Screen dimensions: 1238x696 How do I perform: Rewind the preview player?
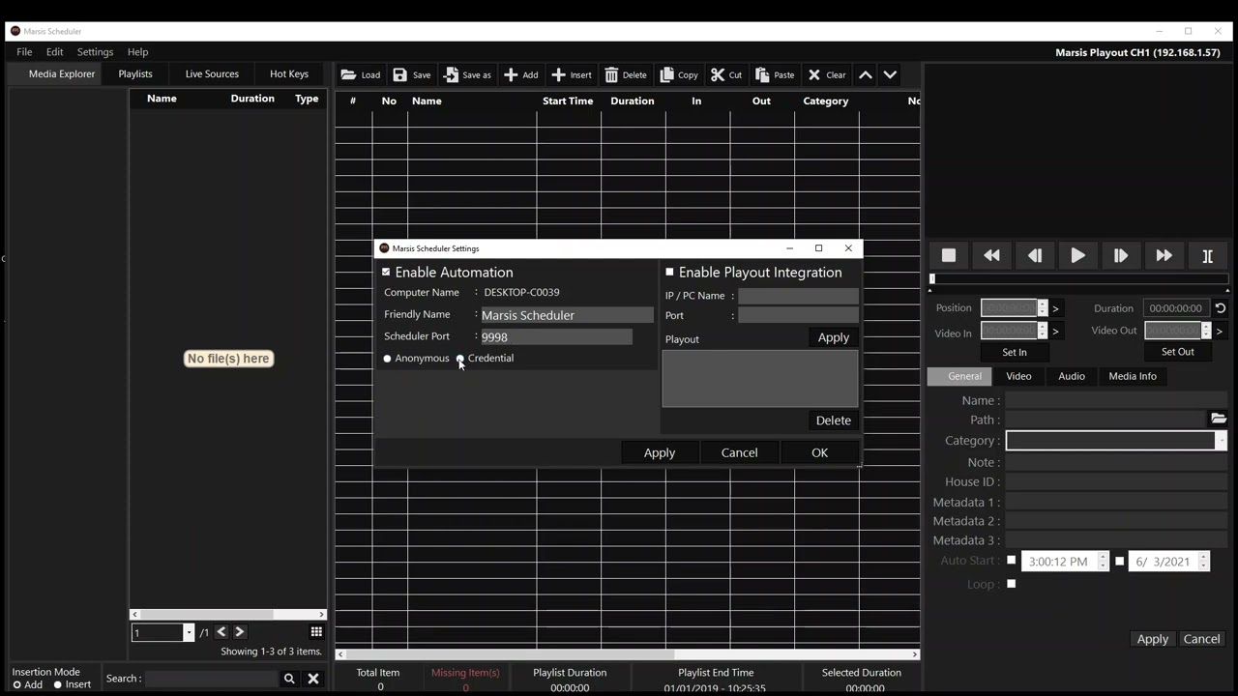click(991, 255)
